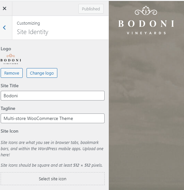Click the leaf ornament icon in preview header
The height and width of the screenshot is (190, 184).
pyautogui.click(x=146, y=11)
